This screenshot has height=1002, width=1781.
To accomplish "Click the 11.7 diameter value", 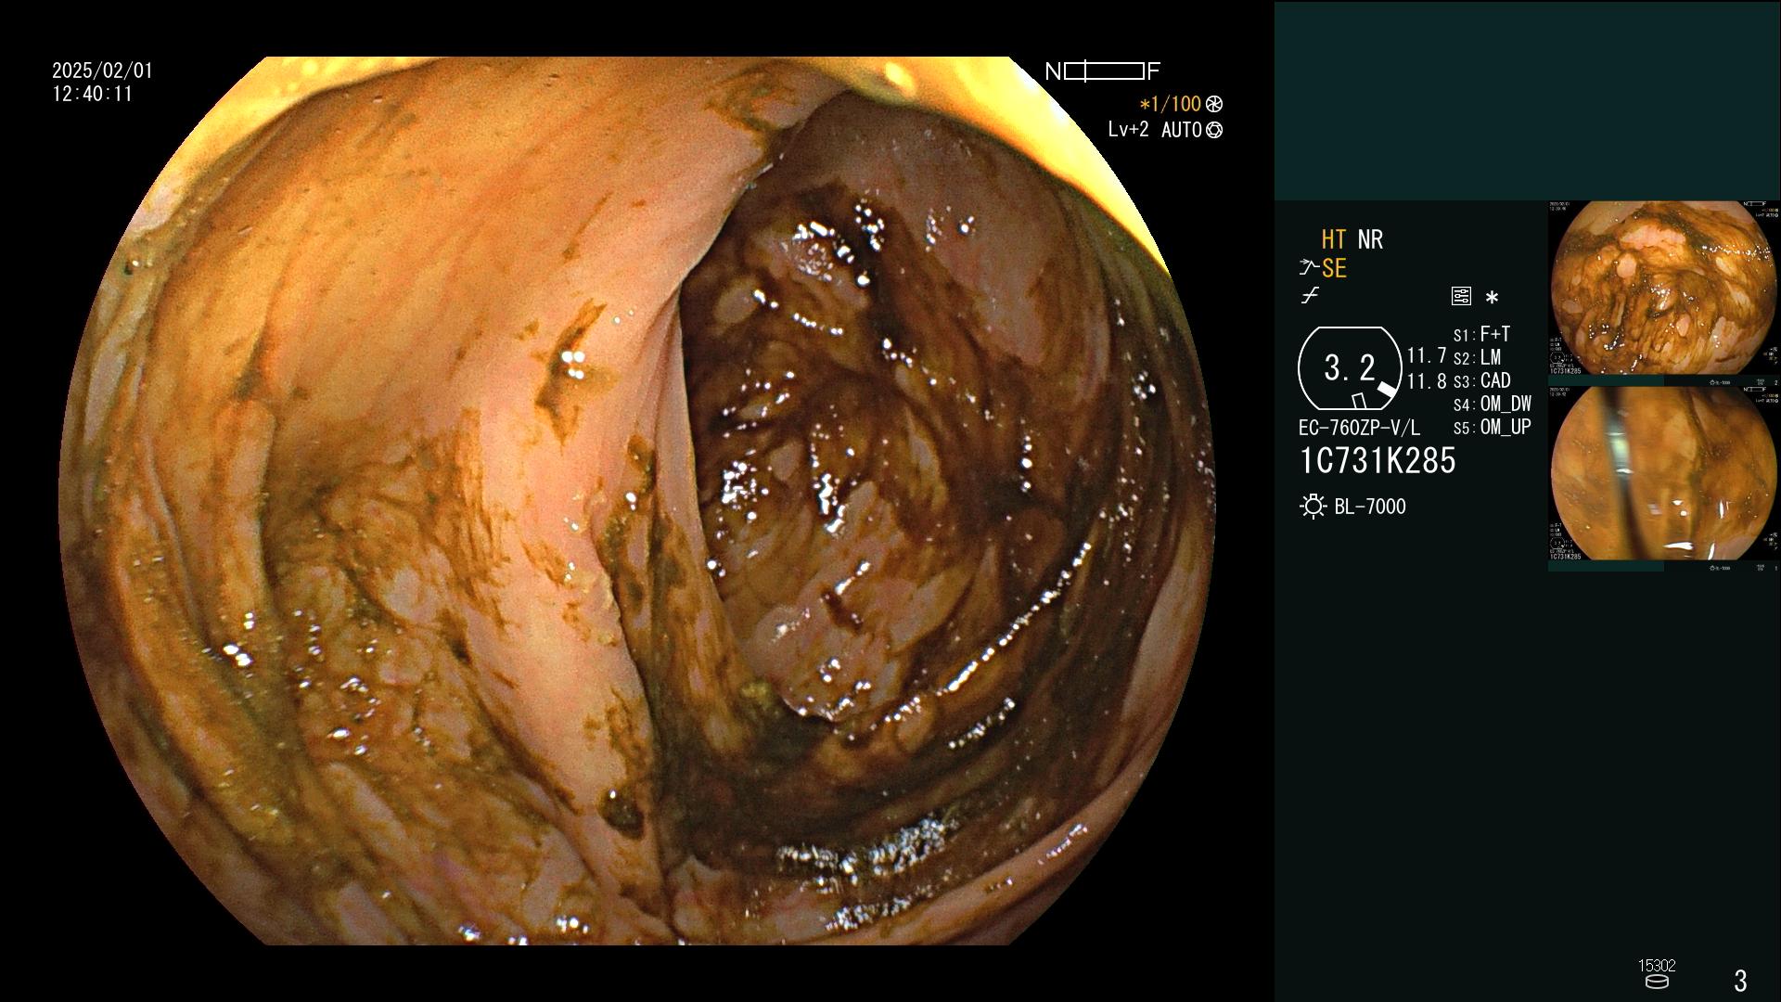I will point(1427,355).
